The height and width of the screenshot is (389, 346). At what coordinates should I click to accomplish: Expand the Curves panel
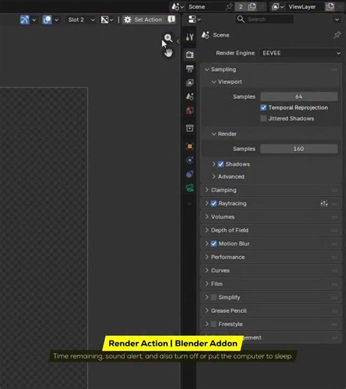click(x=207, y=270)
